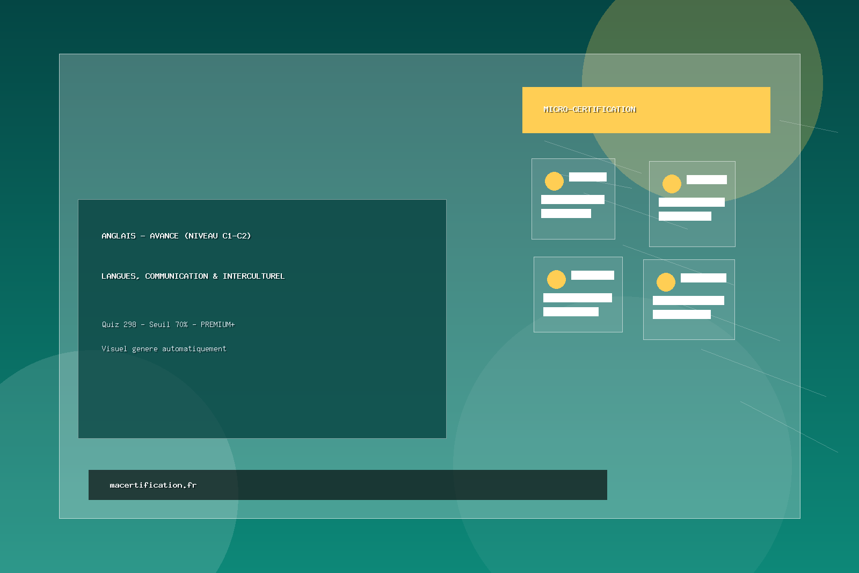Viewport: 859px width, 573px height.
Task: Open the macertification.fr link
Action: 153,485
